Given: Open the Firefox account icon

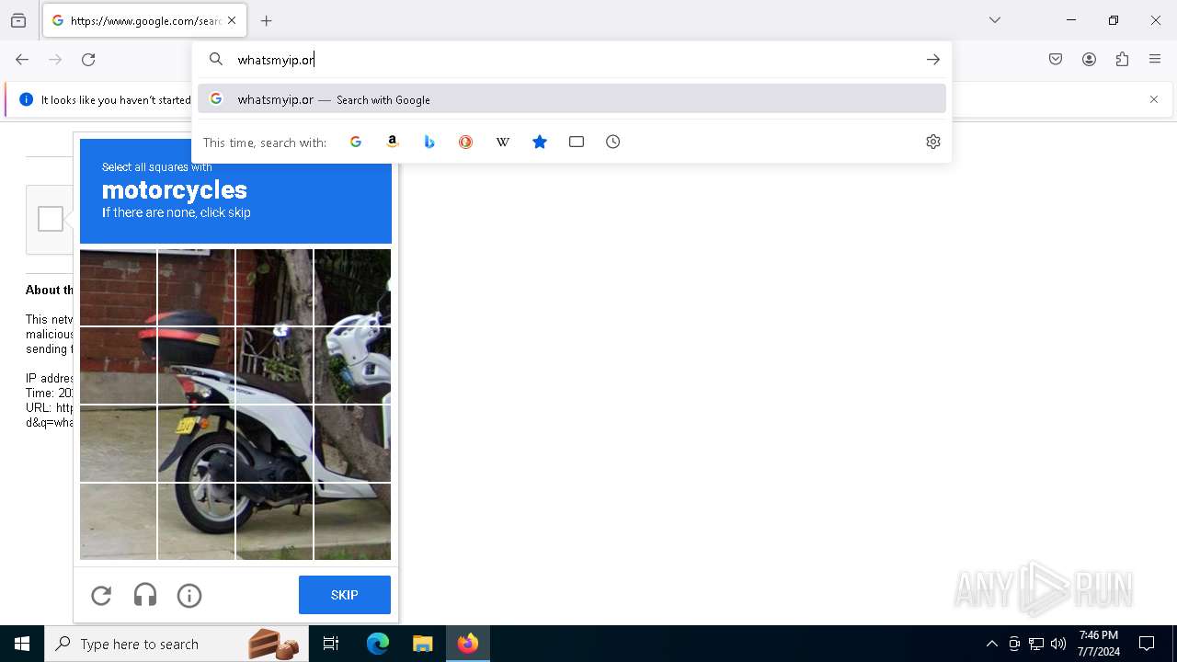Looking at the screenshot, I should (1089, 60).
